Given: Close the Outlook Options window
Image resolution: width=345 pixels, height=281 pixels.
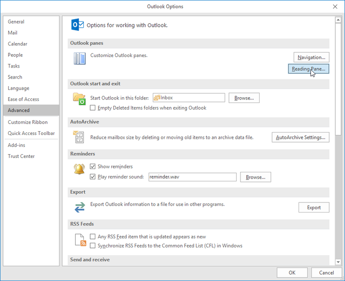Looking at the screenshot, I should (x=335, y=7).
